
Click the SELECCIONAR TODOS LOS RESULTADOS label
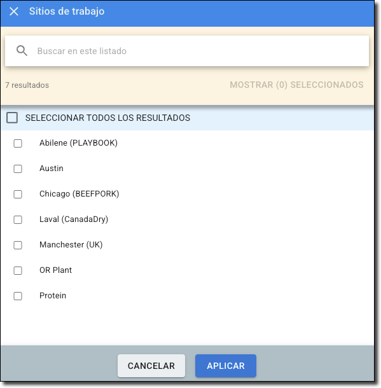[107, 118]
